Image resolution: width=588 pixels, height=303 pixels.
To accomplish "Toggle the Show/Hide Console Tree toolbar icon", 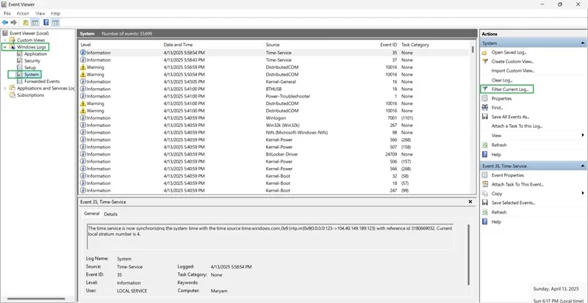I will (x=35, y=23).
